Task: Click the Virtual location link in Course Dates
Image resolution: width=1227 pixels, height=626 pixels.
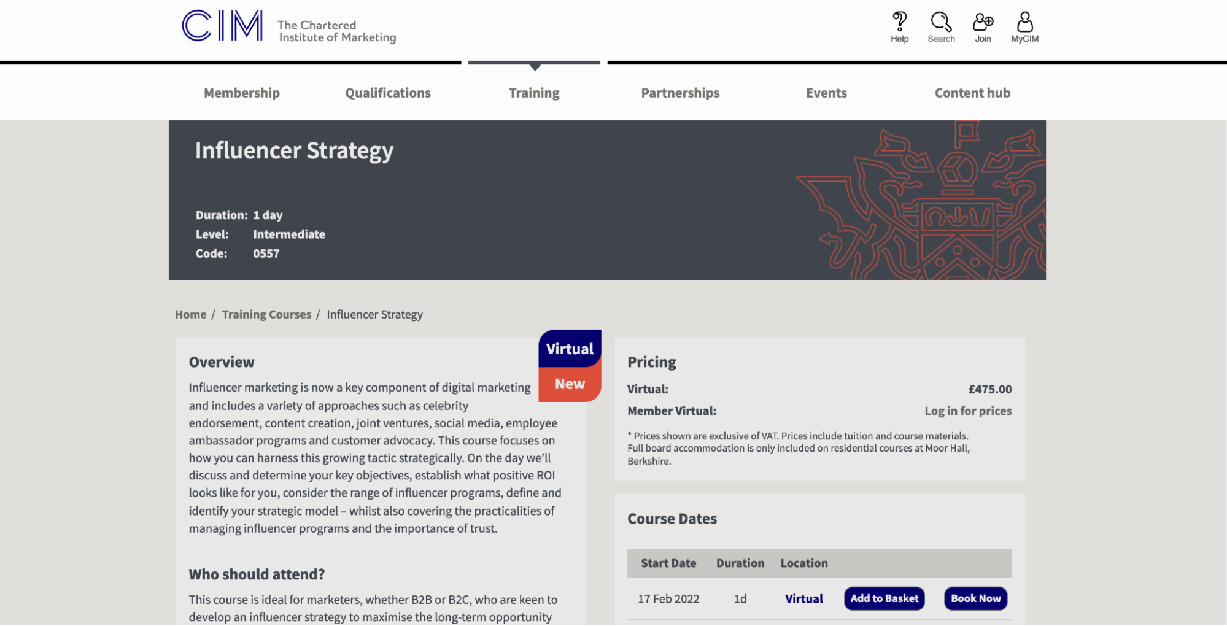Action: [x=803, y=598]
